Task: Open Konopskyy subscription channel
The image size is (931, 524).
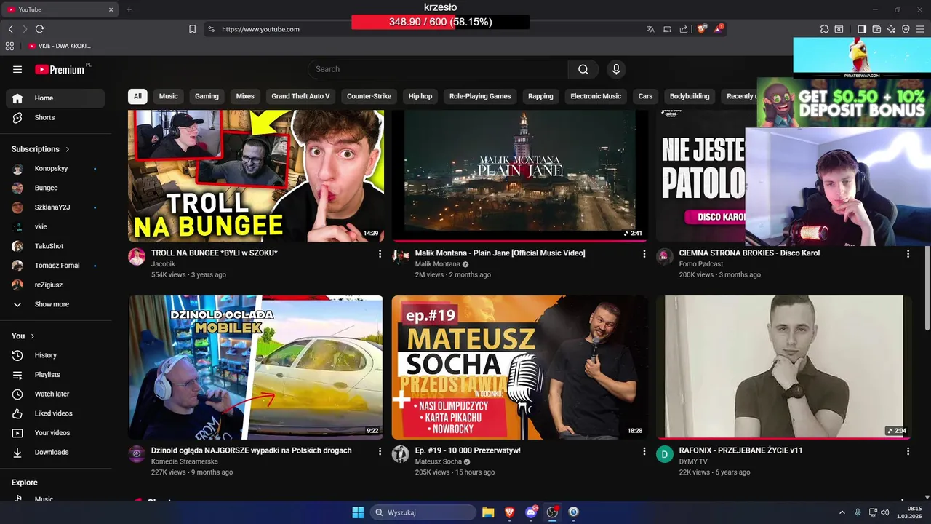Action: pos(55,168)
